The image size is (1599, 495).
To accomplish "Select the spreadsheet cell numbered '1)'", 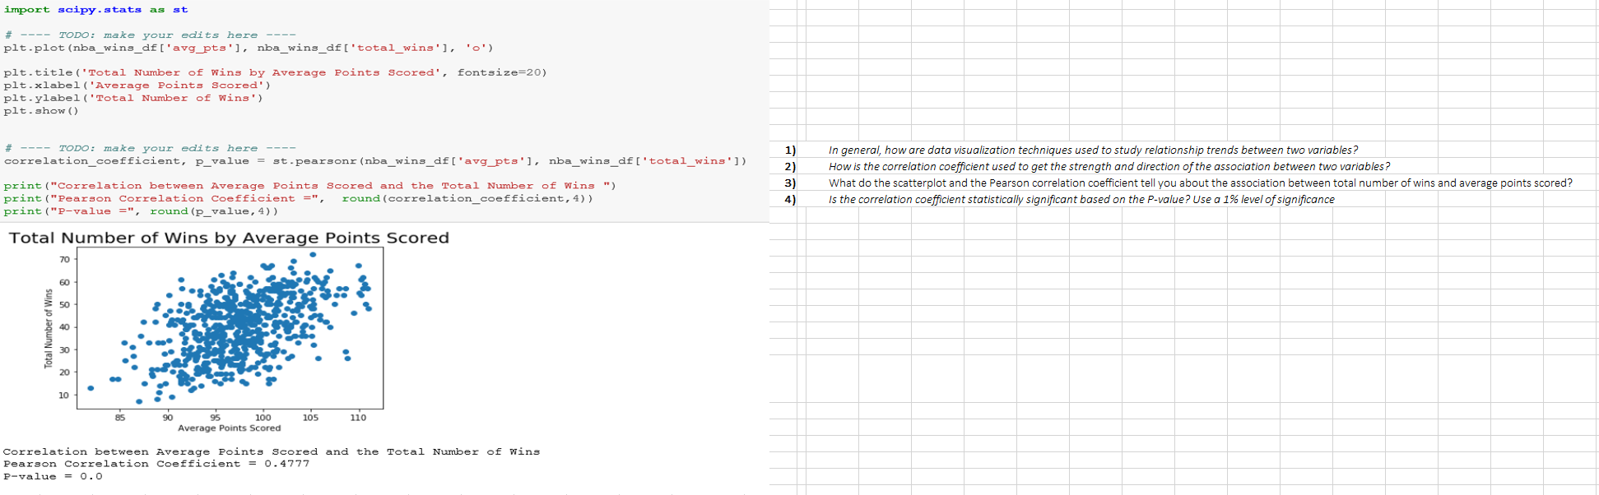I will tap(788, 150).
